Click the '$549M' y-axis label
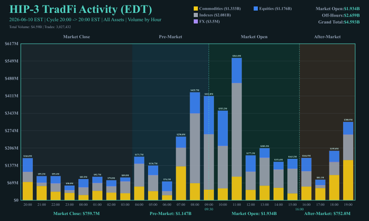Viewport: 369px width, 221px height. coord(11,61)
